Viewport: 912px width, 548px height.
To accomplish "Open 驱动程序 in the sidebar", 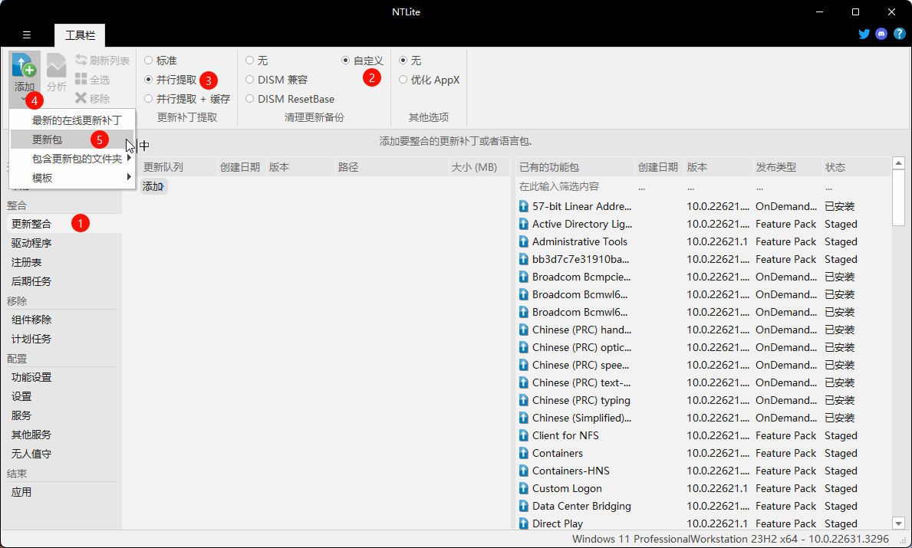I will pos(31,243).
